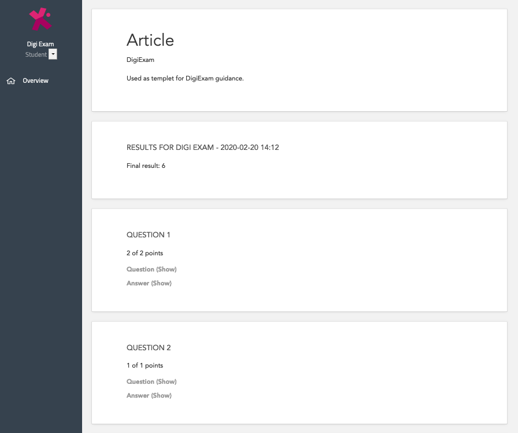
Task: Reveal the answer for Question 2
Action: click(x=149, y=395)
